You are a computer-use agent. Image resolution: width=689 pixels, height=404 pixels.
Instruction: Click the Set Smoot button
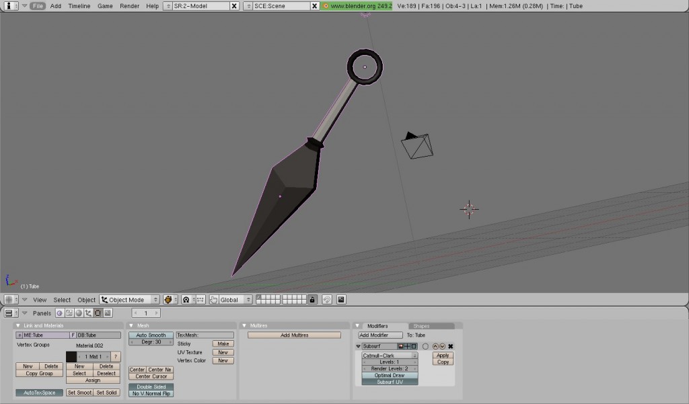point(79,393)
